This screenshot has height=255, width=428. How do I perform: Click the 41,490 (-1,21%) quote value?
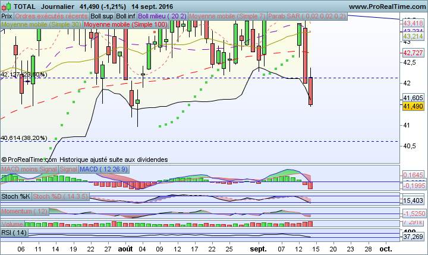click(x=103, y=7)
